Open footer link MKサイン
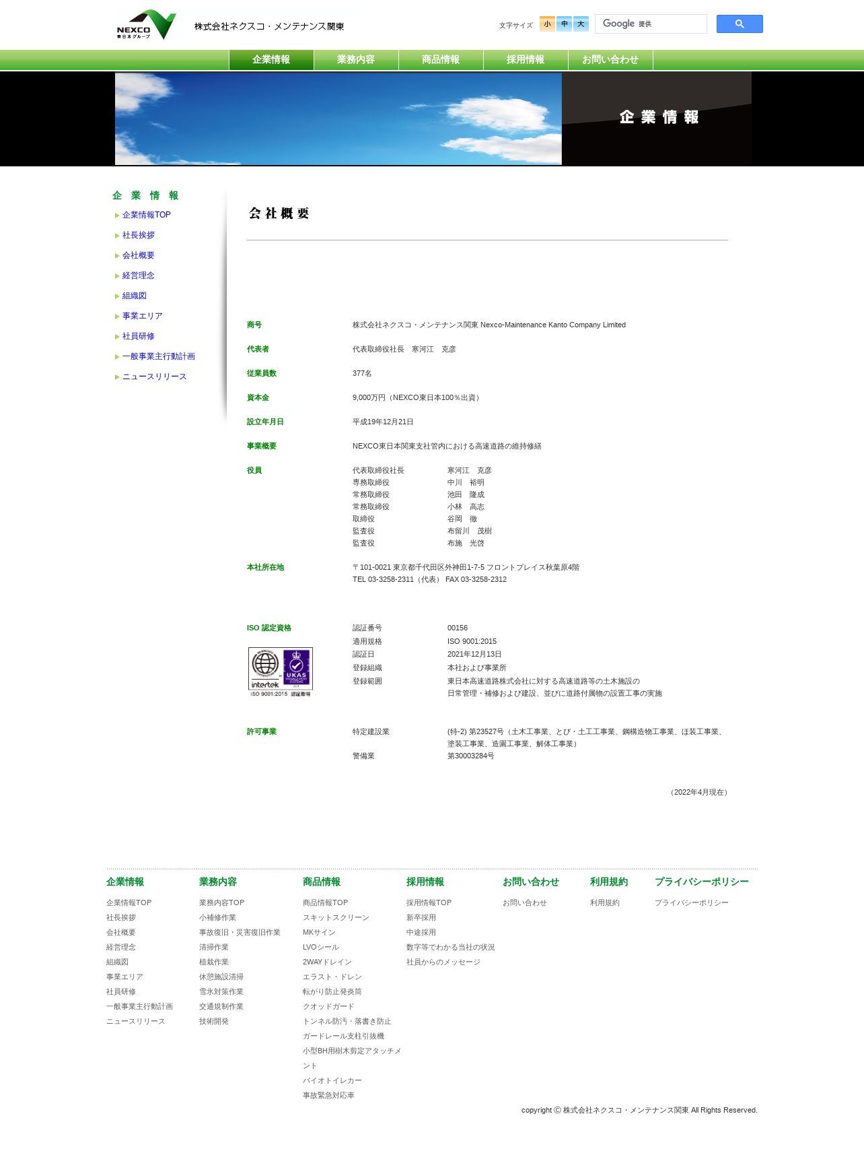 [319, 932]
